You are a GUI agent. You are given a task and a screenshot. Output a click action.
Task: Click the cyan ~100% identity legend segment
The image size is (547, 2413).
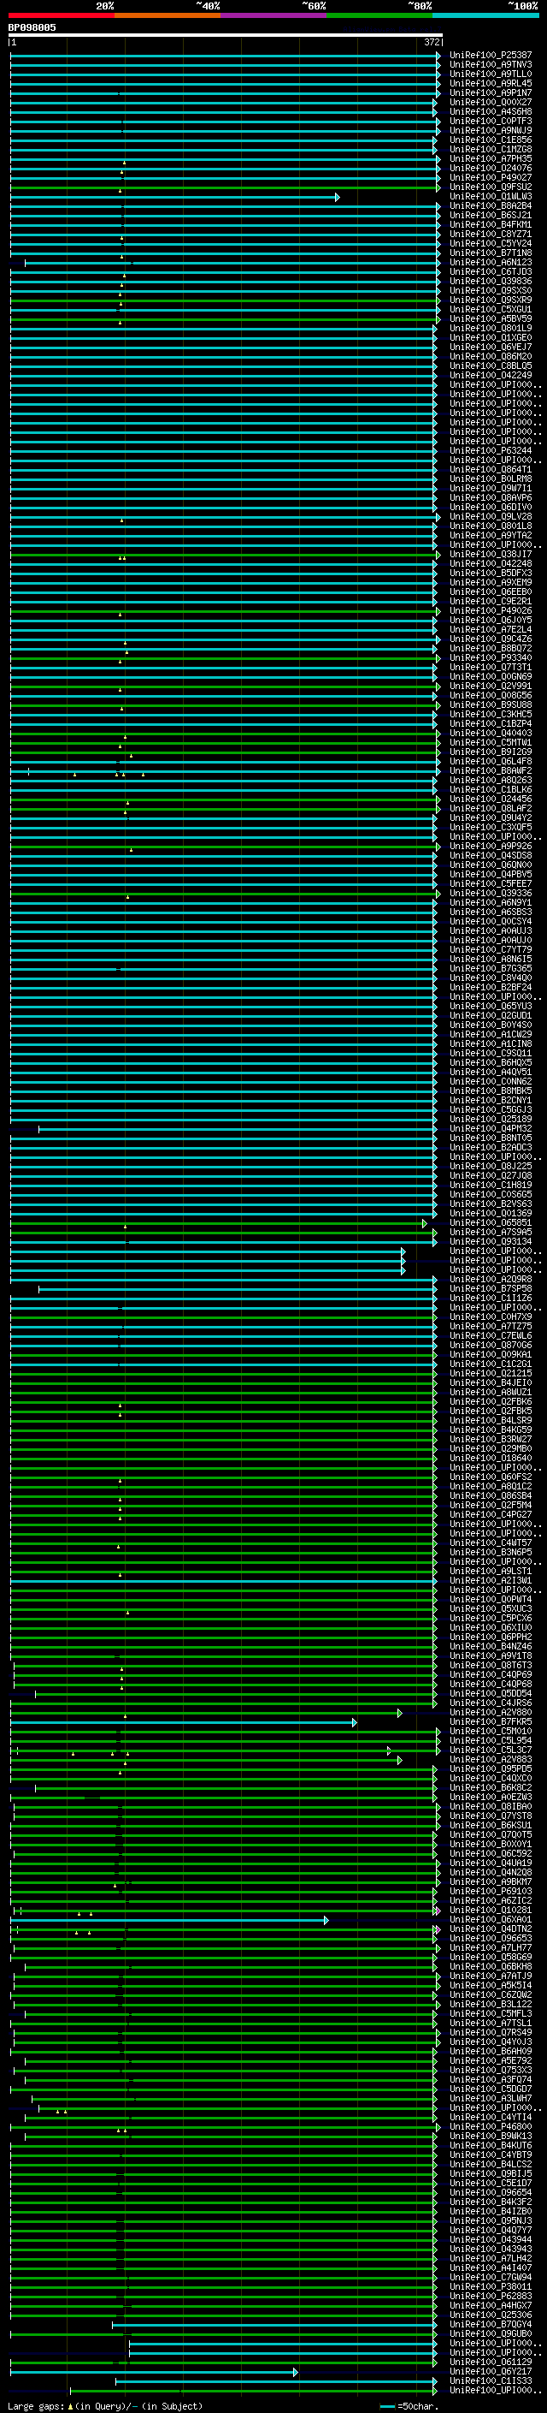point(486,16)
